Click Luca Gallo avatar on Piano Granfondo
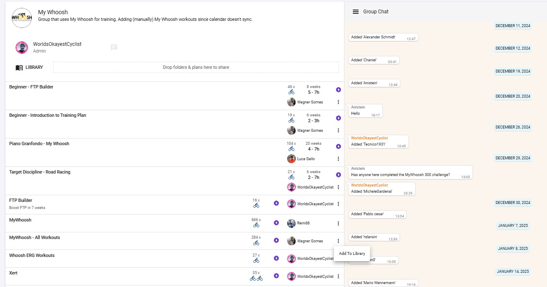The height and width of the screenshot is (287, 547). point(291,159)
